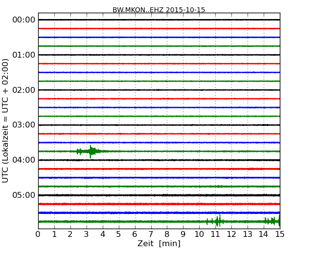Click x-axis tick label 8
This screenshot has width=318, height=254.
point(167,234)
